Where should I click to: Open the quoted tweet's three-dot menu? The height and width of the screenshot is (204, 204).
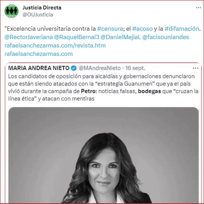[x=195, y=68]
